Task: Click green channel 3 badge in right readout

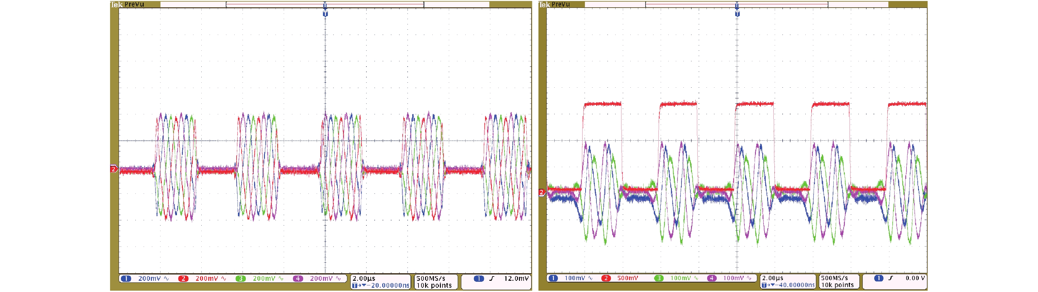Action: coord(659,278)
